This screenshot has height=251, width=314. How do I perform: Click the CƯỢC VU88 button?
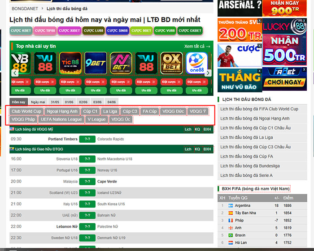[x=165, y=31]
